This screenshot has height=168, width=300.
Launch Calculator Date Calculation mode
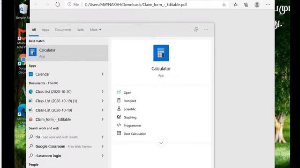click(x=135, y=134)
